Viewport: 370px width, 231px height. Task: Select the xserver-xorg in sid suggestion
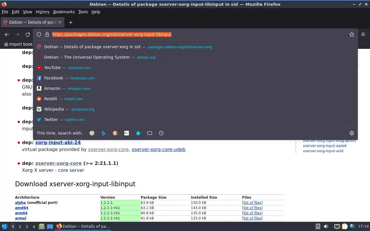[195, 47]
